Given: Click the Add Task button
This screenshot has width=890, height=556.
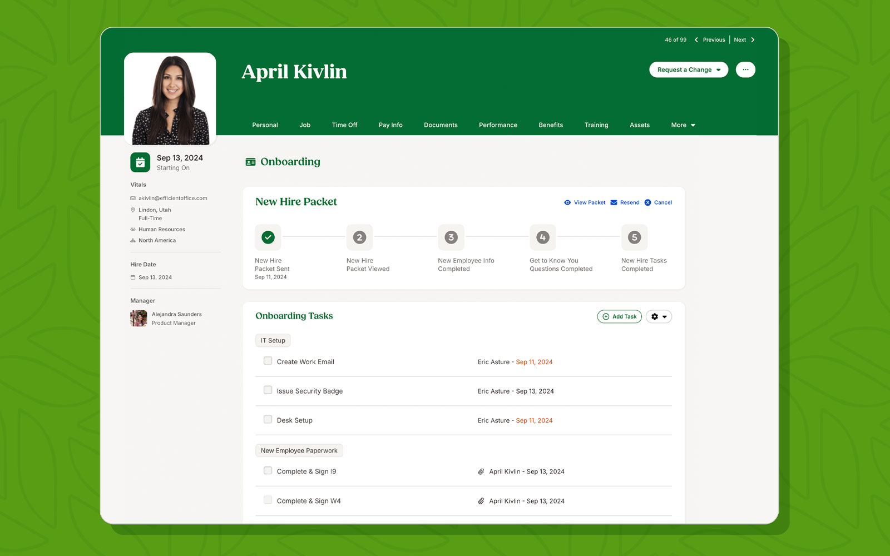Looking at the screenshot, I should point(619,316).
